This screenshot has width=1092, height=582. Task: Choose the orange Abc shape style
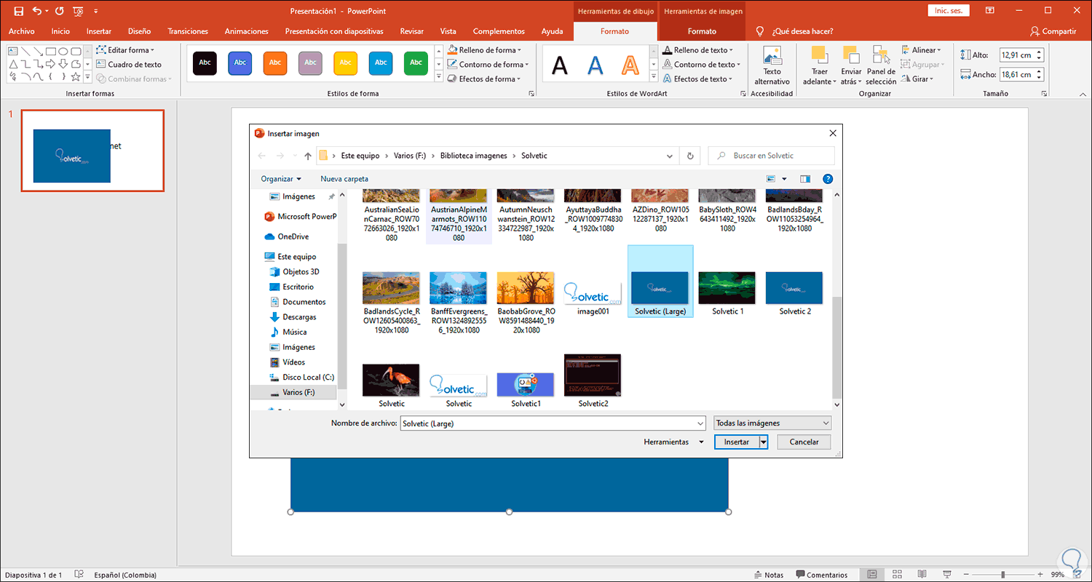coord(275,63)
